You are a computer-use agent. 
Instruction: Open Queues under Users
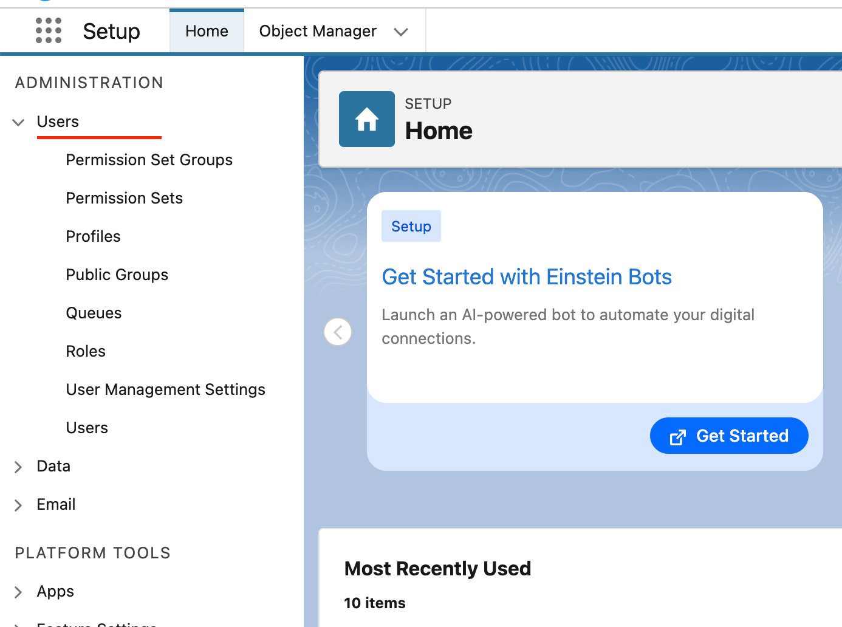pyautogui.click(x=94, y=313)
